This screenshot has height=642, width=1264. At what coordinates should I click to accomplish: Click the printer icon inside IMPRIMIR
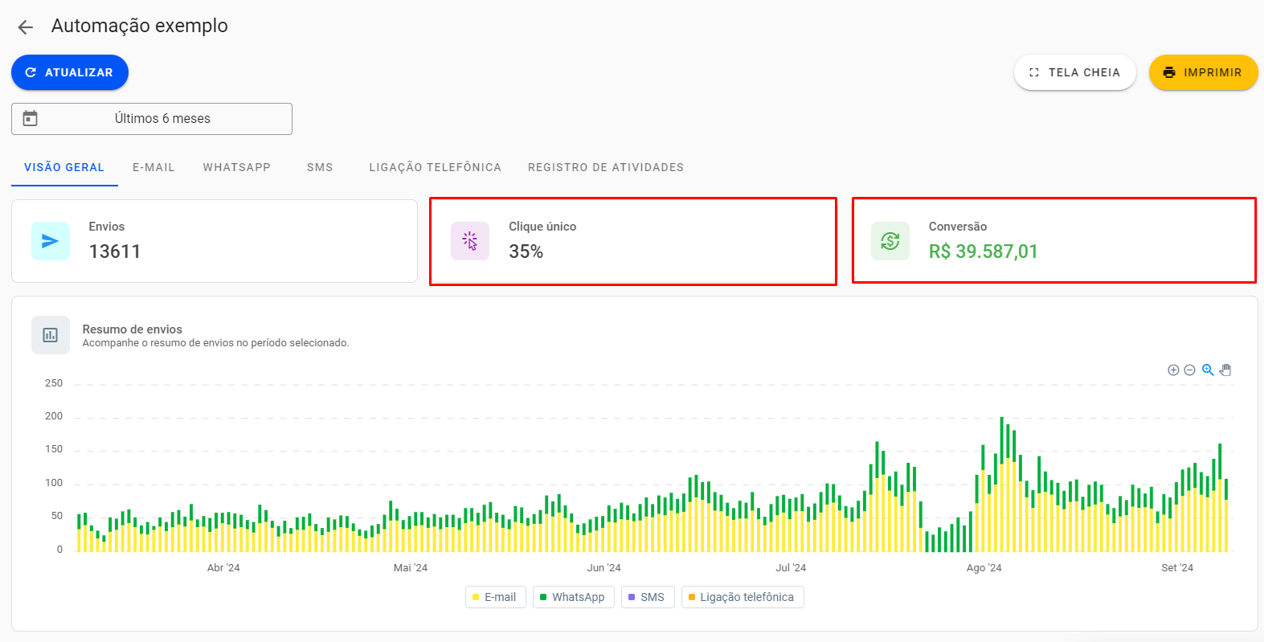(x=1169, y=72)
